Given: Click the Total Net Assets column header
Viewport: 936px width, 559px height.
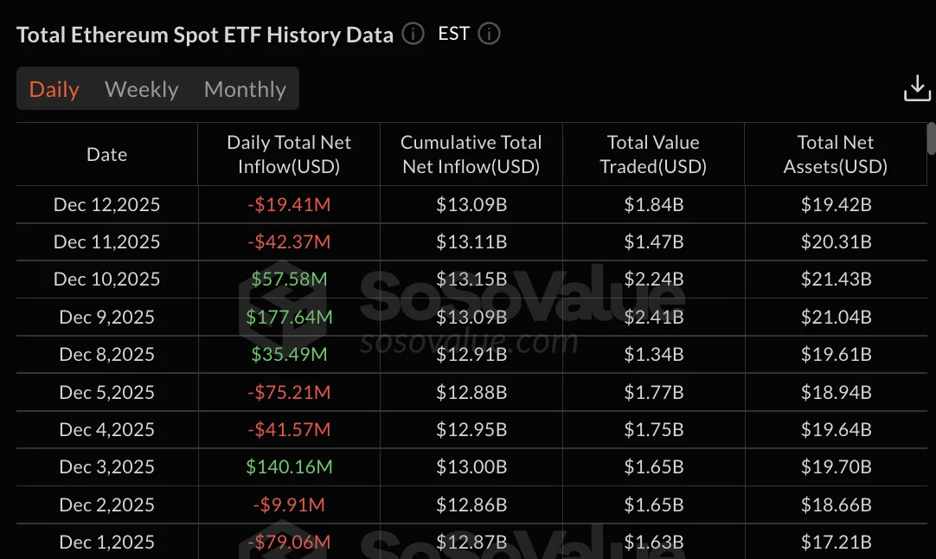Looking at the screenshot, I should (836, 154).
